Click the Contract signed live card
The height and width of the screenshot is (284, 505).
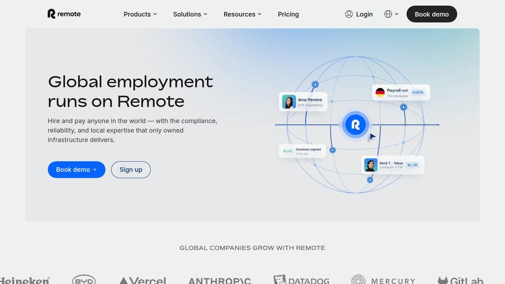click(x=302, y=151)
